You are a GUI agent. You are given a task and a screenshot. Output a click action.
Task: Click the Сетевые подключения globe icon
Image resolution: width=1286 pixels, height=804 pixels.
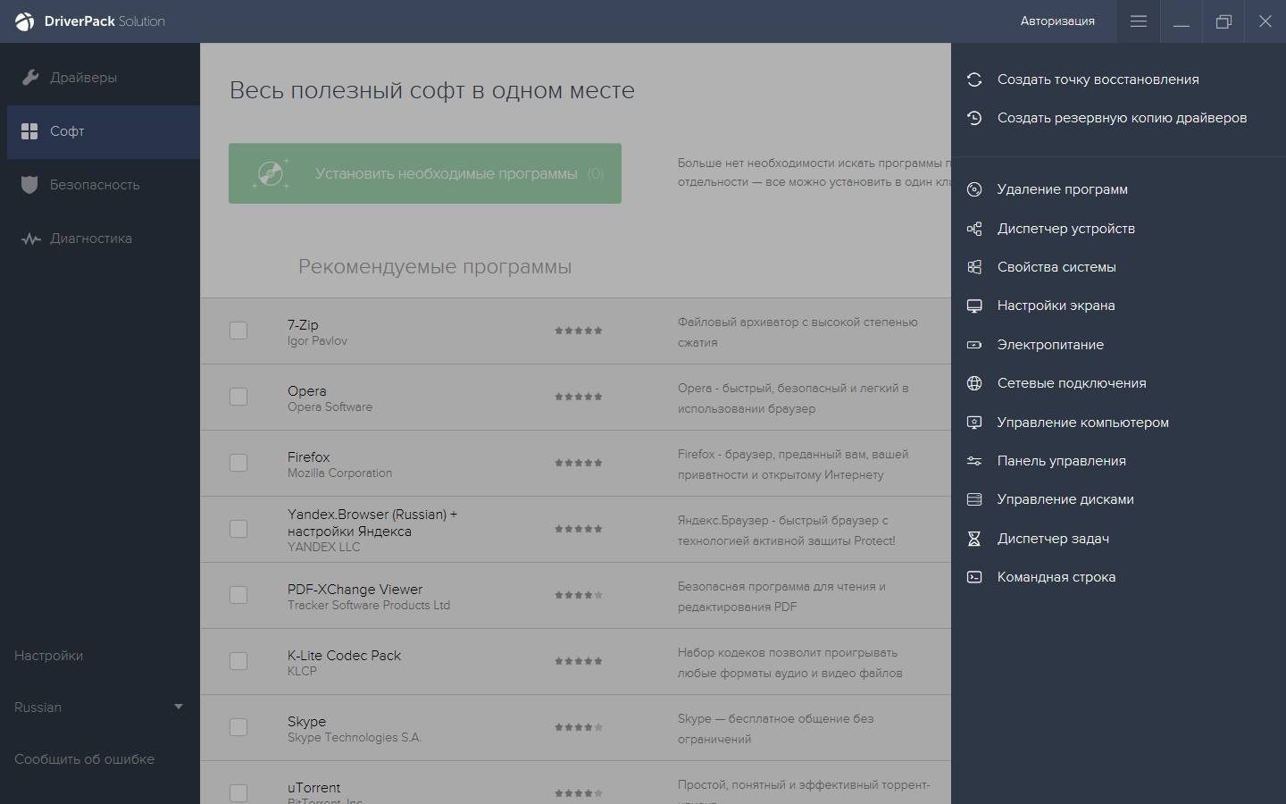(974, 383)
